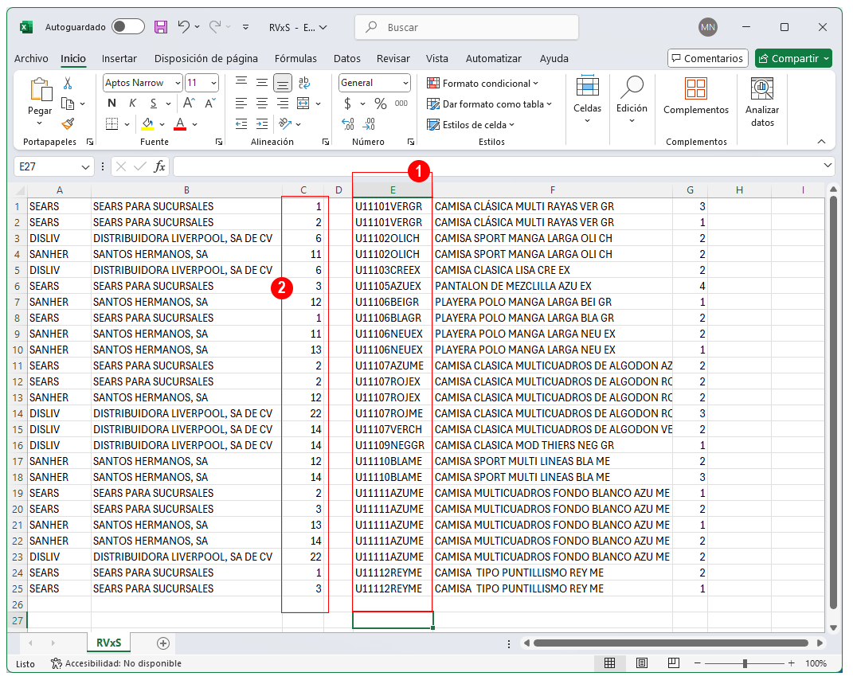This screenshot has height=684, width=853.
Task: Toggle bold (N) formatting
Action: (112, 104)
